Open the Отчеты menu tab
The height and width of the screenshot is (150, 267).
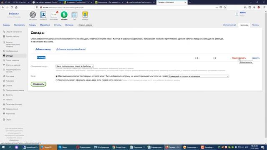(x=58, y=25)
